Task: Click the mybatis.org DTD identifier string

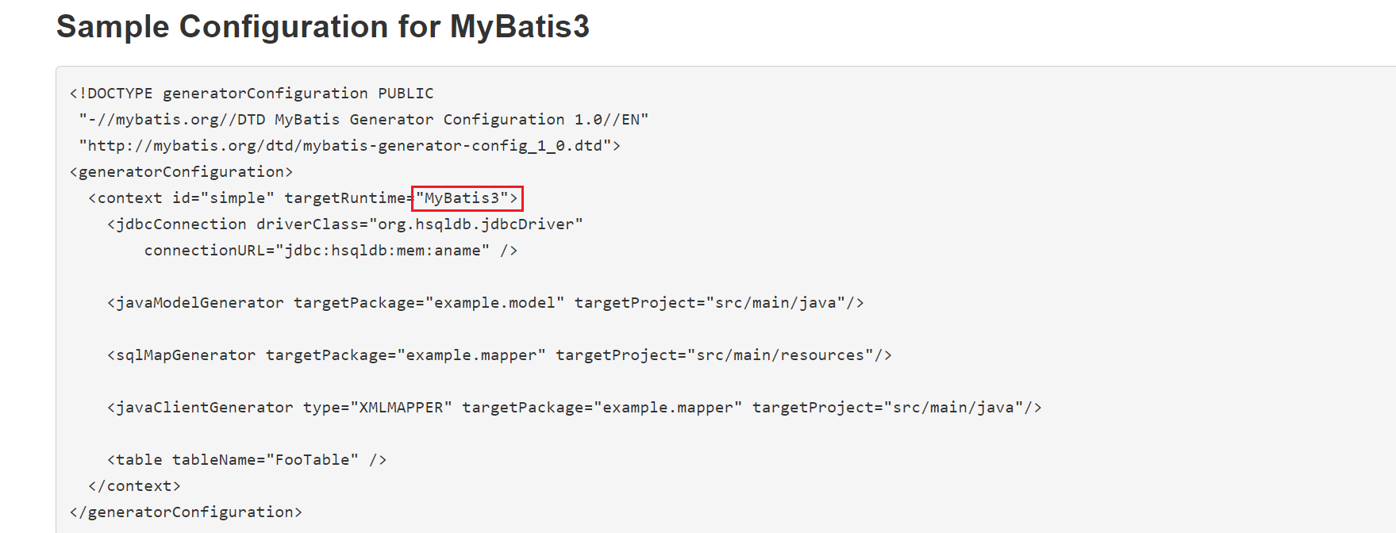Action: [x=363, y=120]
